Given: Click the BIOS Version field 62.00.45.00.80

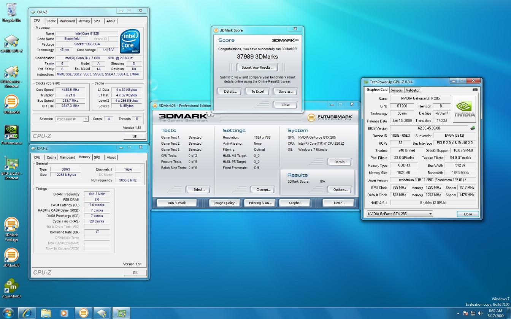Looking at the screenshot, I should pos(428,128).
